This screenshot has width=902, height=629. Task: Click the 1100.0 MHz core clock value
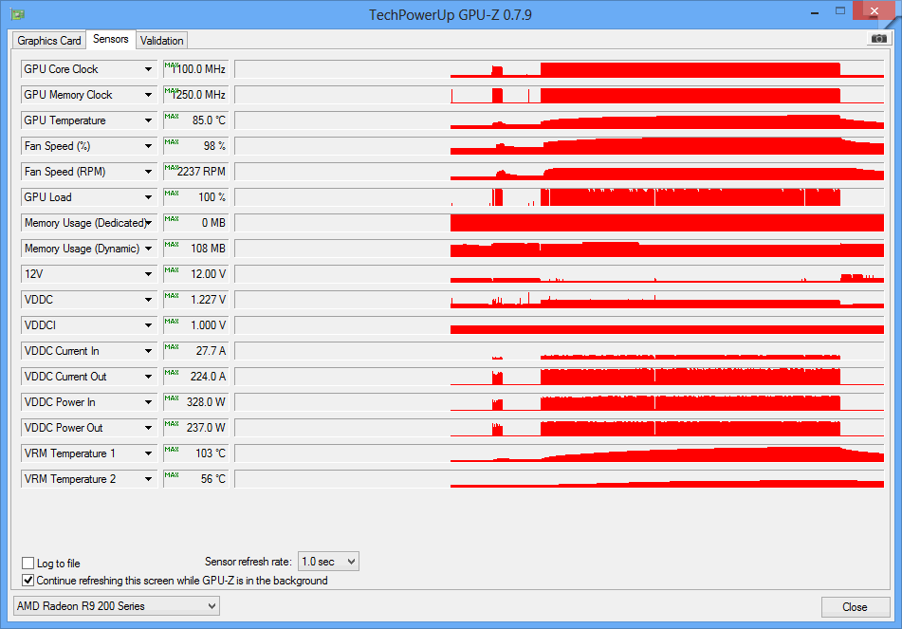[x=196, y=69]
